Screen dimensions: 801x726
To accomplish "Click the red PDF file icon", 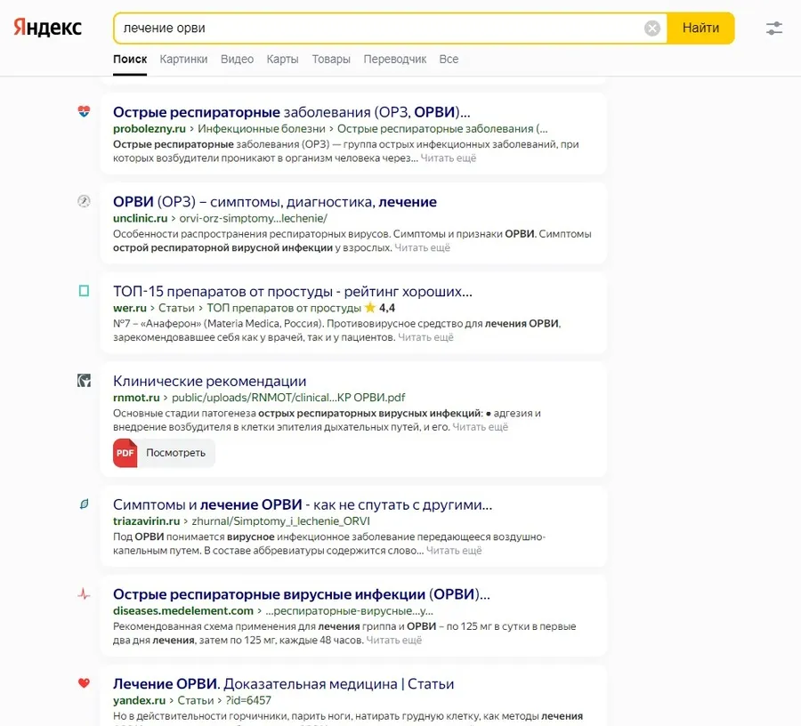I will (x=125, y=453).
